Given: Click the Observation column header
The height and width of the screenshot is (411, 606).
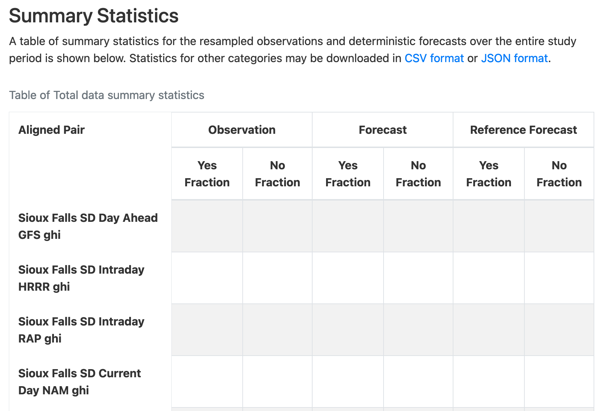Looking at the screenshot, I should click(x=242, y=130).
